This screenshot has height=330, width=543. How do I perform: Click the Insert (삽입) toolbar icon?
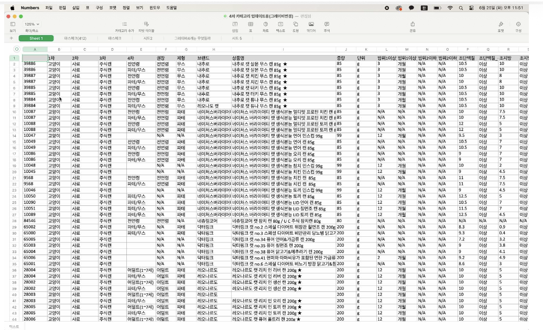click(x=235, y=24)
